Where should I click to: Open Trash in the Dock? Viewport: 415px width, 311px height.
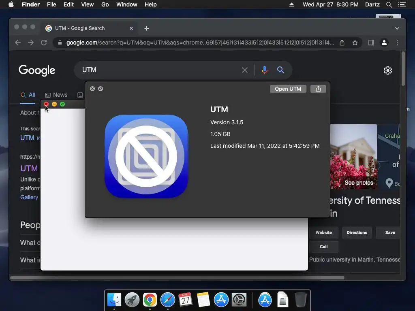300,300
